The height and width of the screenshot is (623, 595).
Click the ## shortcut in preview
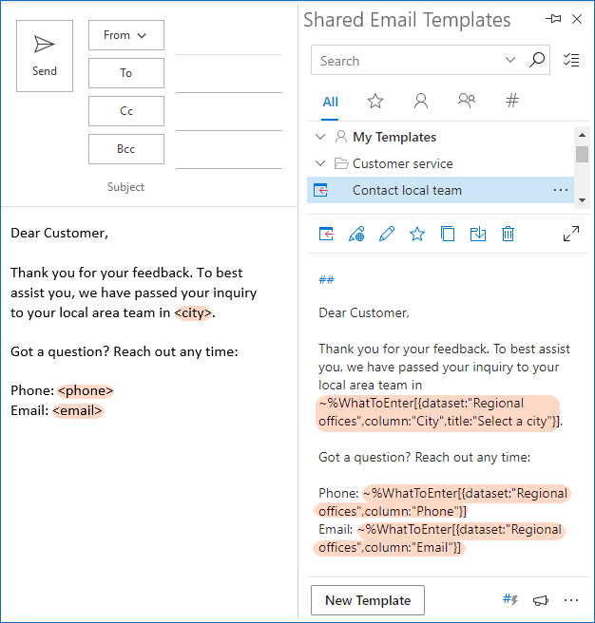point(327,280)
